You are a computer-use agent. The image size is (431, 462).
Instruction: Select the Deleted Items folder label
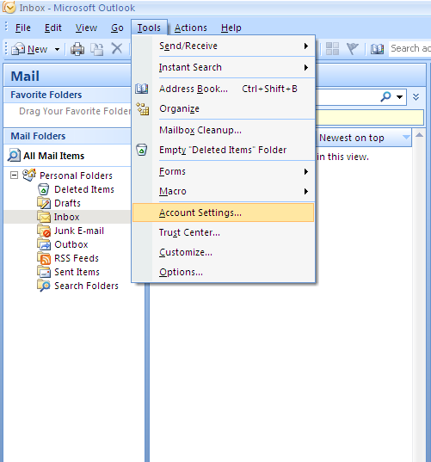[84, 189]
